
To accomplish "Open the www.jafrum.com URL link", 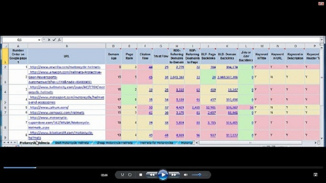I will point(49,107).
